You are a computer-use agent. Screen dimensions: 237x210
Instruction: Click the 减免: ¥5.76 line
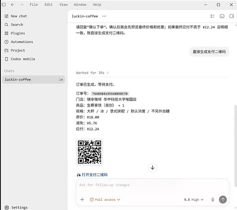click(86, 123)
